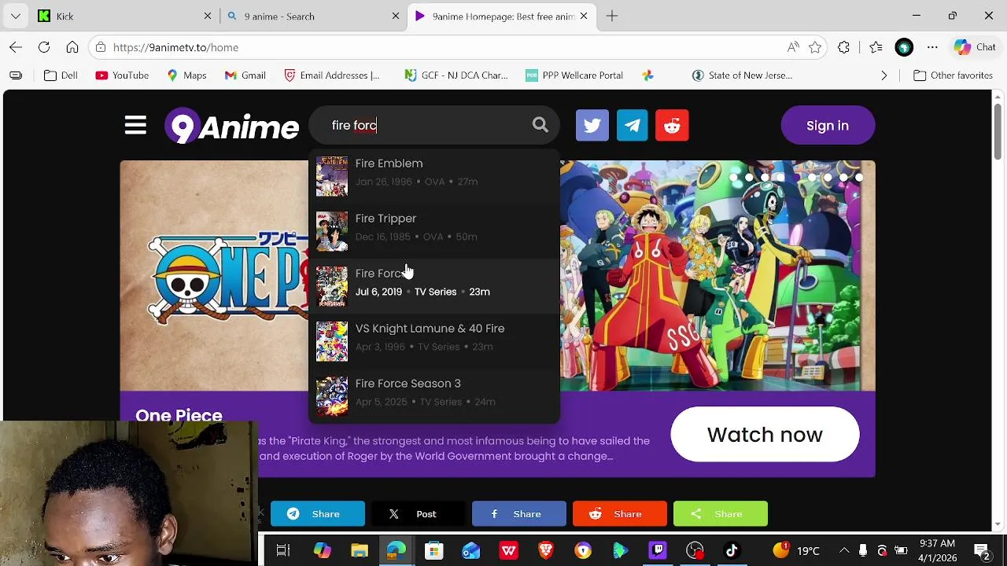
Task: Open a new browser tab
Action: click(612, 16)
